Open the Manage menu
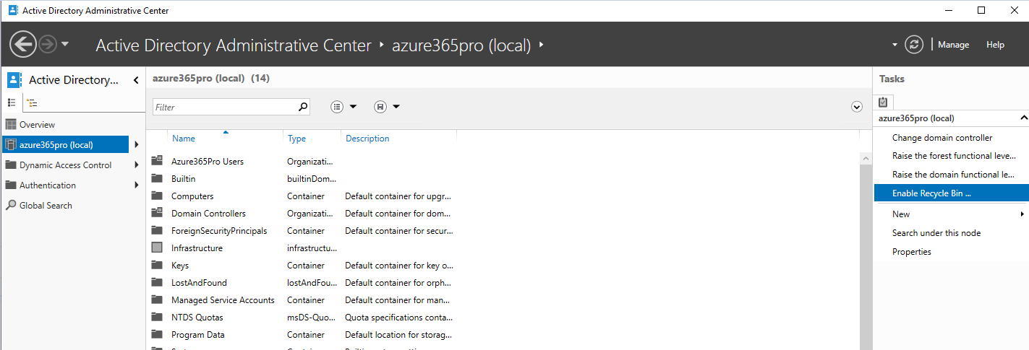Viewport: 1029px width, 350px height. pos(953,45)
